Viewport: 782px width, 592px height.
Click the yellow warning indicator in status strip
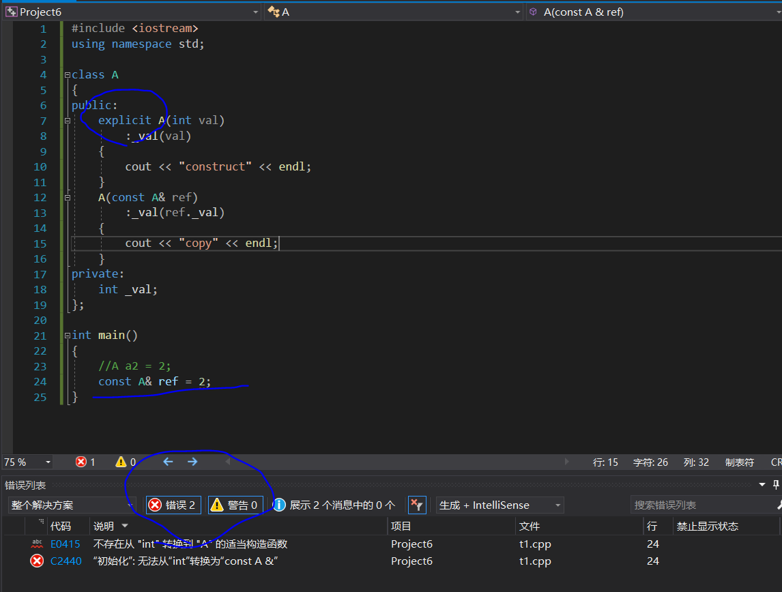126,462
